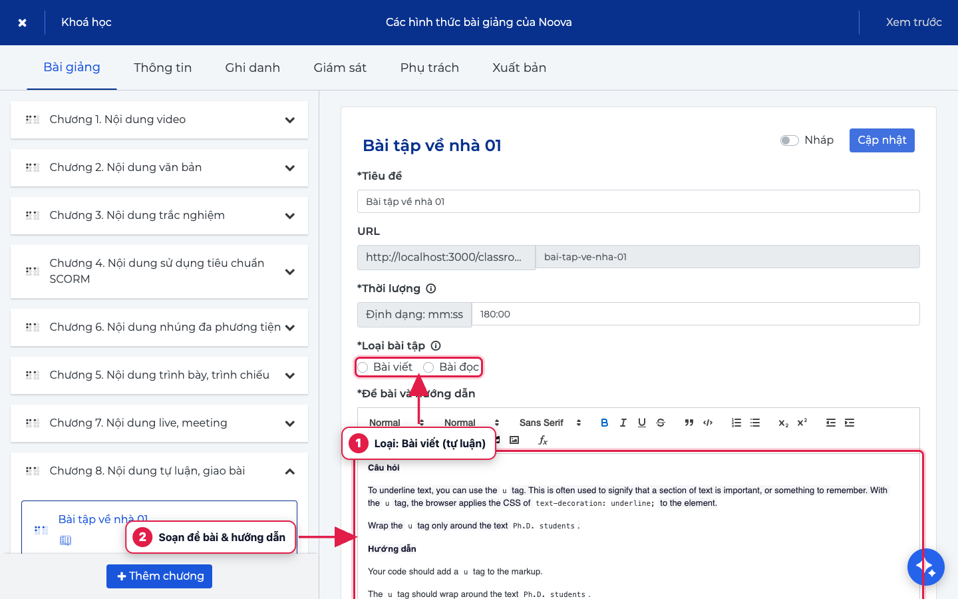The height and width of the screenshot is (599, 958).
Task: Expand Chương 3. Nội dung trắc nghiệm
Action: (290, 216)
